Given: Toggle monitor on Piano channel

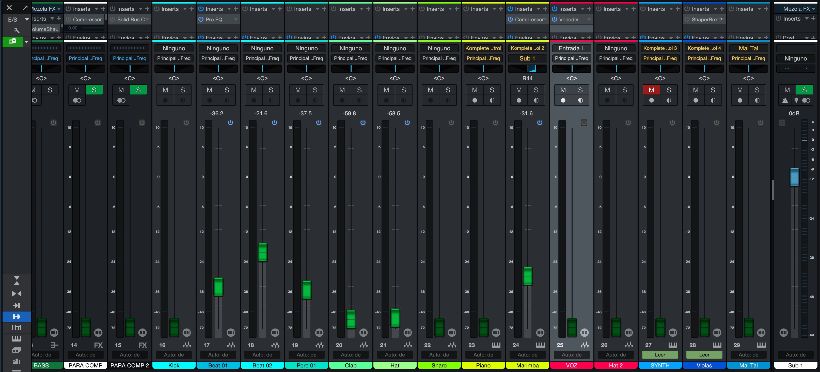Looking at the screenshot, I should tap(492, 100).
